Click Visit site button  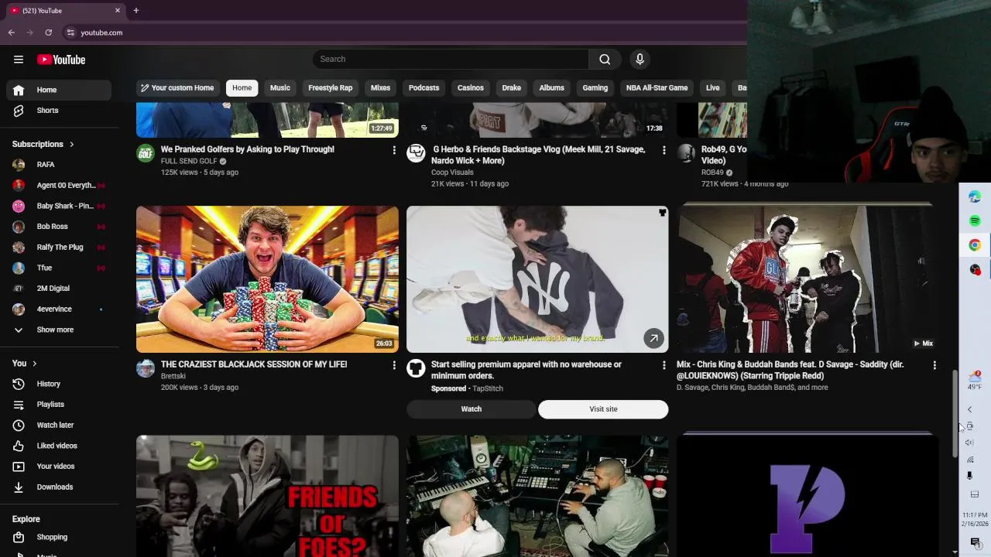coord(603,409)
